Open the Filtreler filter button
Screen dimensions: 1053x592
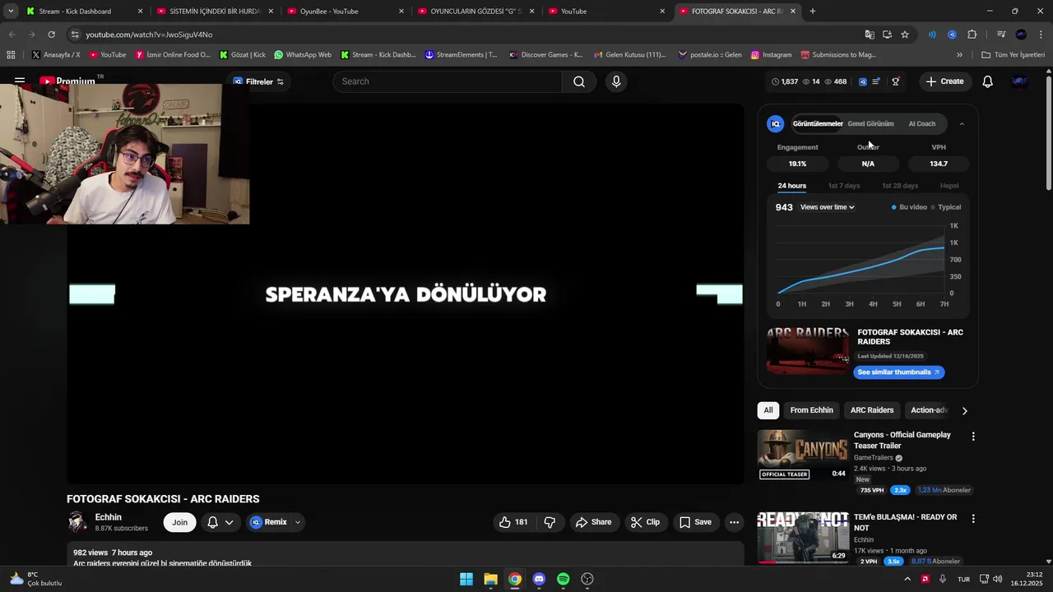(x=258, y=81)
